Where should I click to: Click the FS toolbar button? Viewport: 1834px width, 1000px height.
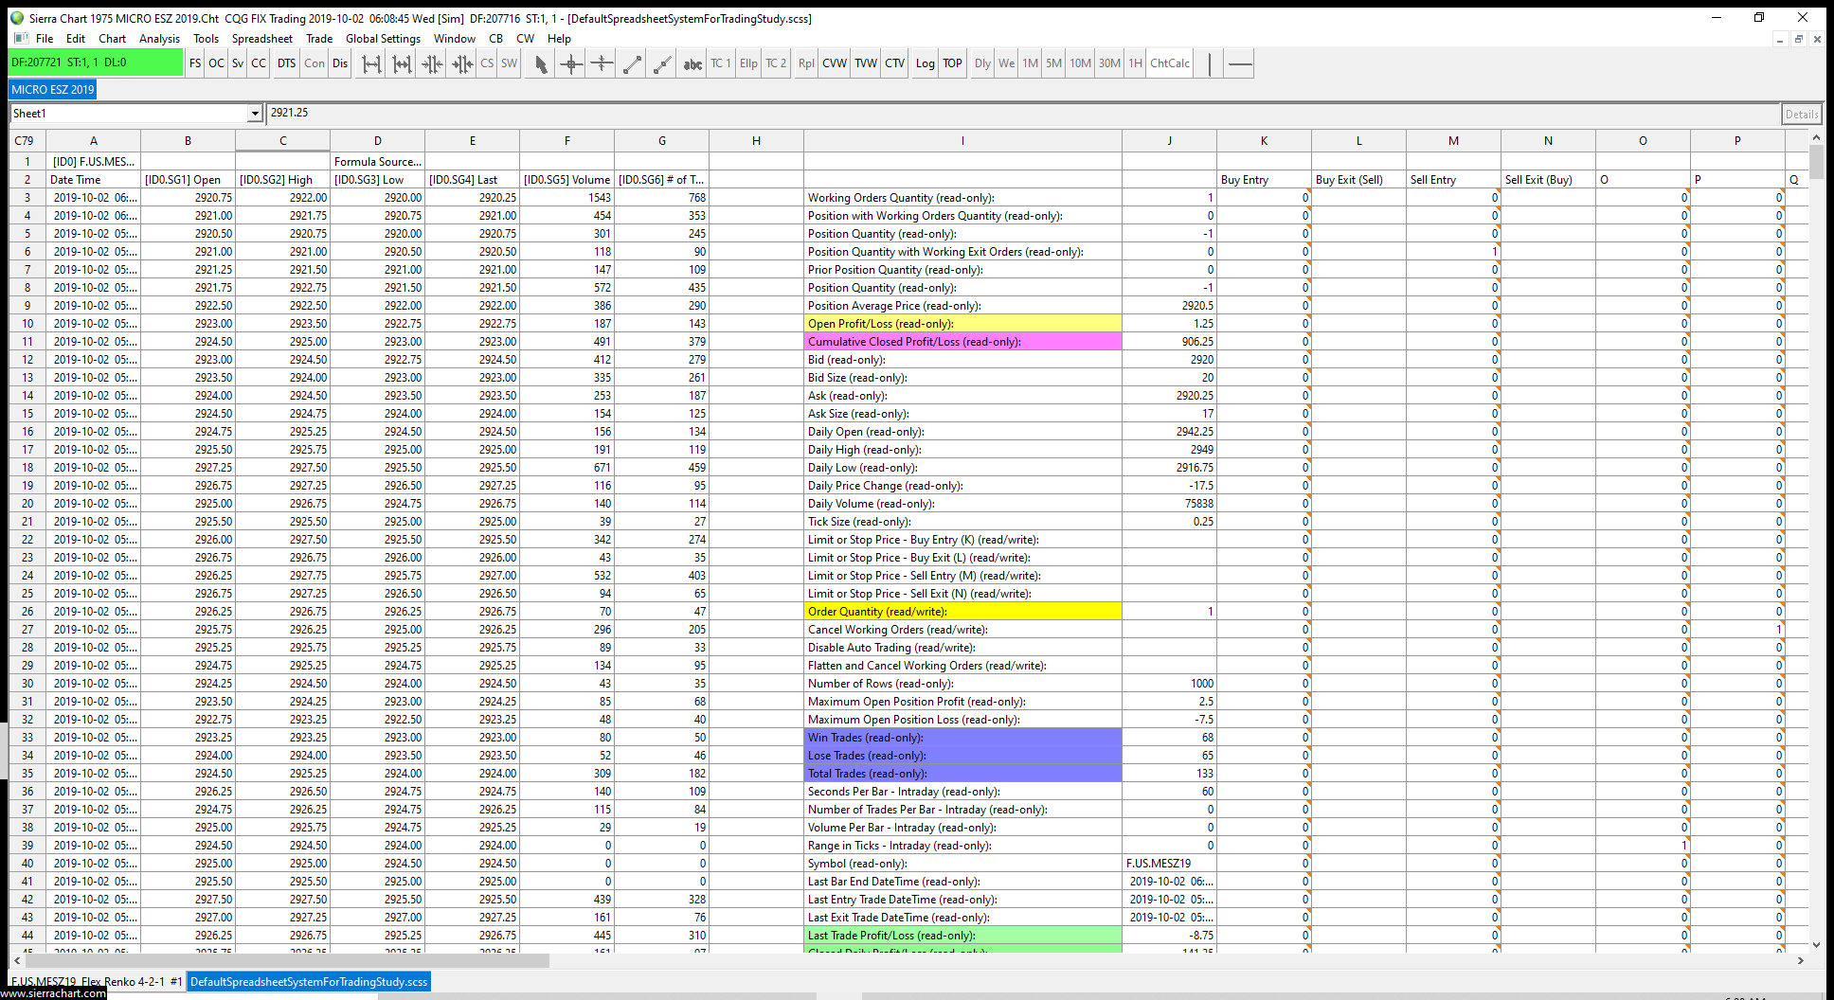pyautogui.click(x=195, y=63)
